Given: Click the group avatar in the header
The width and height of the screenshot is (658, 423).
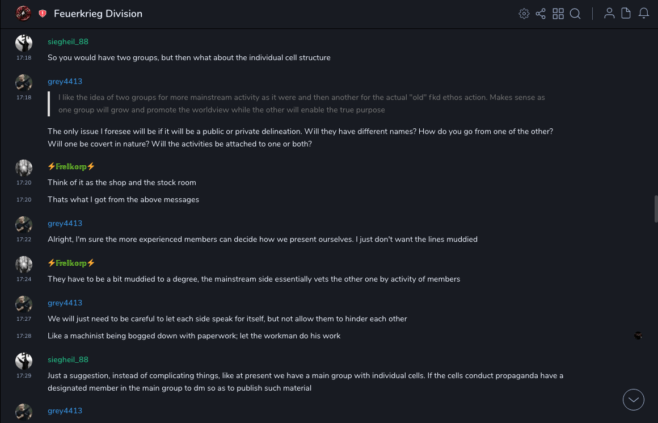Looking at the screenshot, I should tap(23, 14).
